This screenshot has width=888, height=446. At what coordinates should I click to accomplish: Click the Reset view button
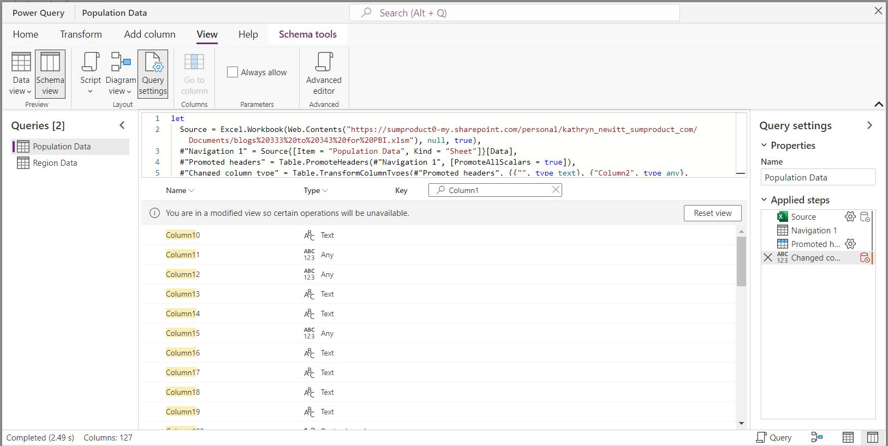[712, 213]
